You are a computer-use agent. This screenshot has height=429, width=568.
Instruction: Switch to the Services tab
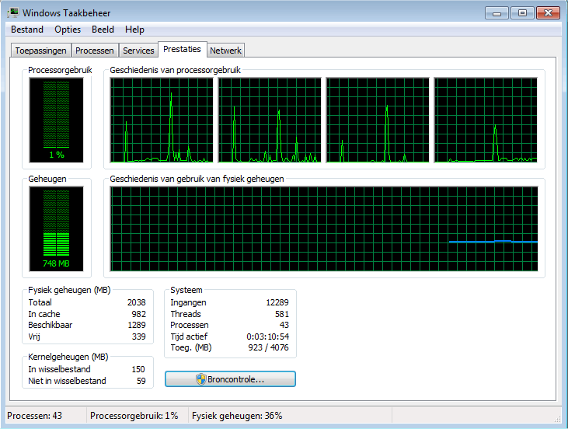click(138, 51)
